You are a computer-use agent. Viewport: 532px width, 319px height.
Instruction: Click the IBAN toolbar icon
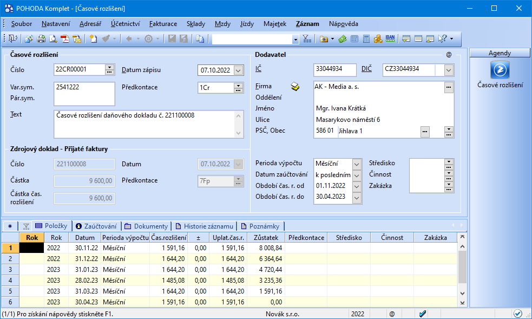coord(390,38)
